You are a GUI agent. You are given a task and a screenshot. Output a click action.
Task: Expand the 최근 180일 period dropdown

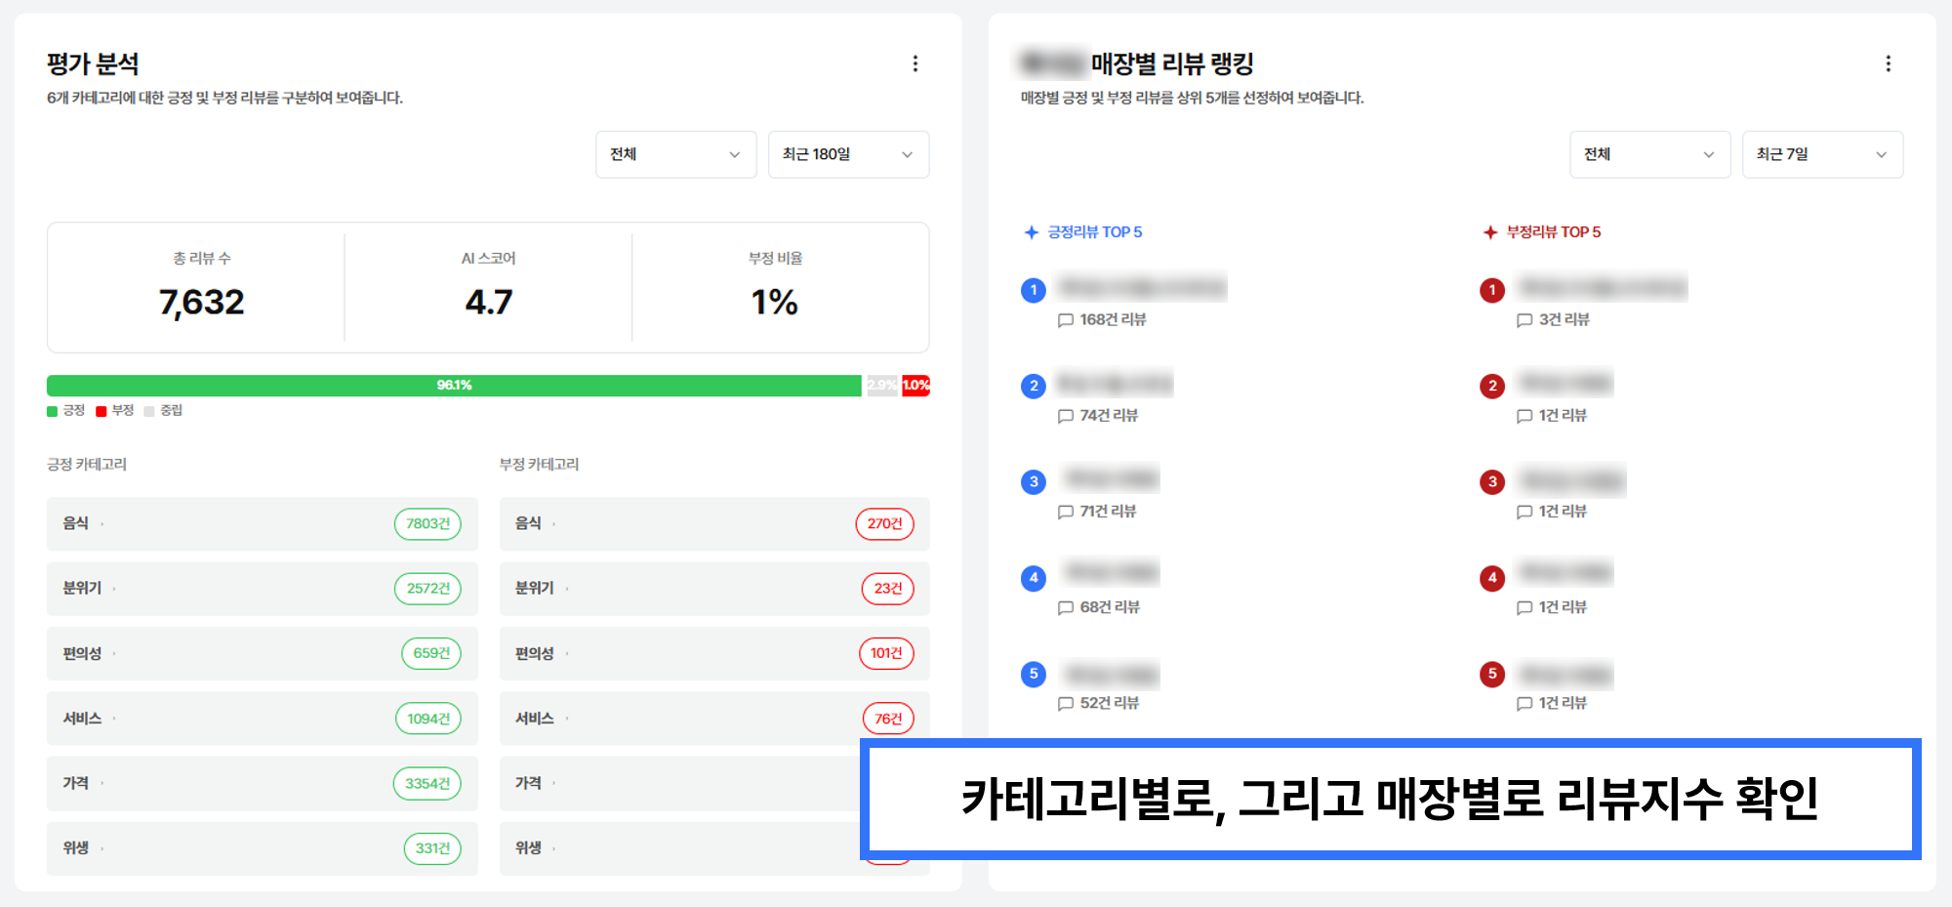(848, 154)
